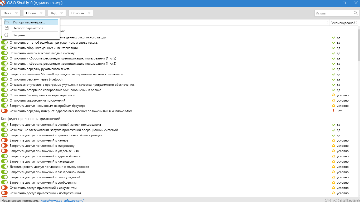
Task: Click yellow triangle icon for биометрические характеристики row
Action: [x=333, y=95]
